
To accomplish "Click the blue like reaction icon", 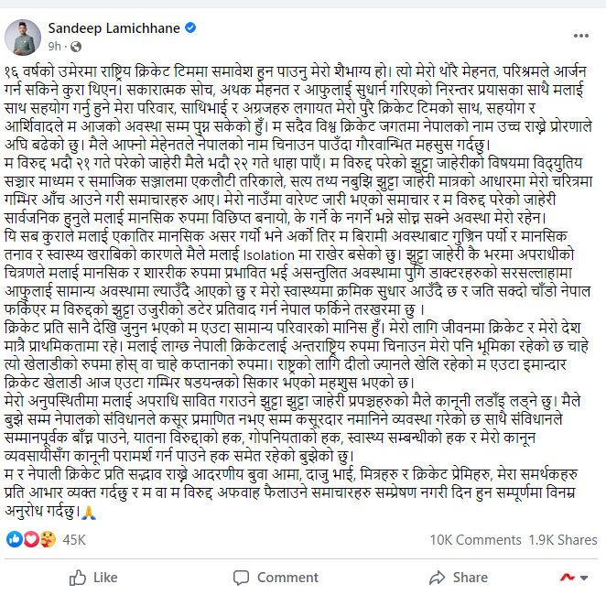I will (x=14, y=539).
